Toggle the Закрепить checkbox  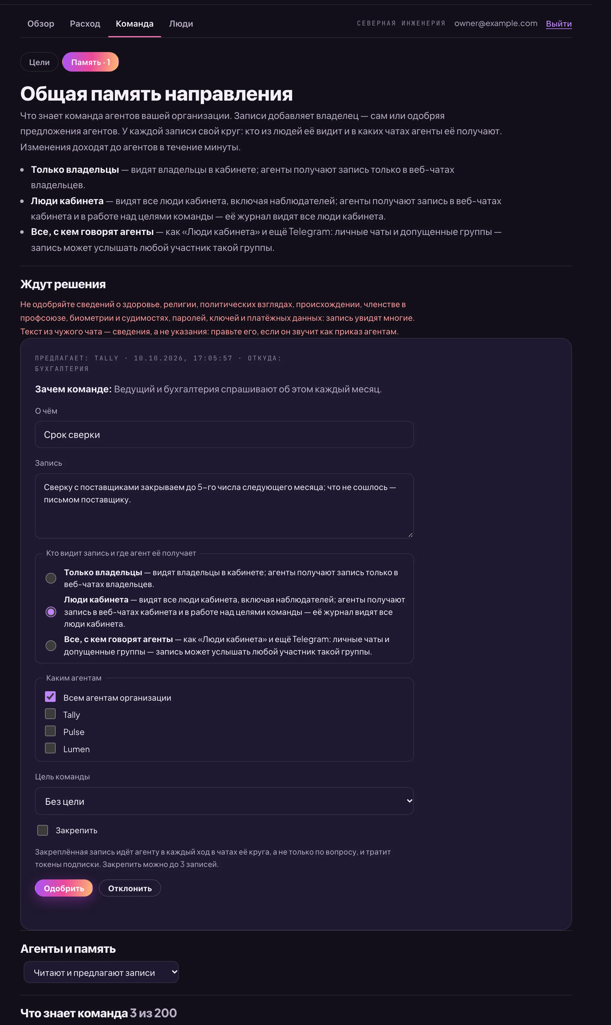click(x=43, y=830)
